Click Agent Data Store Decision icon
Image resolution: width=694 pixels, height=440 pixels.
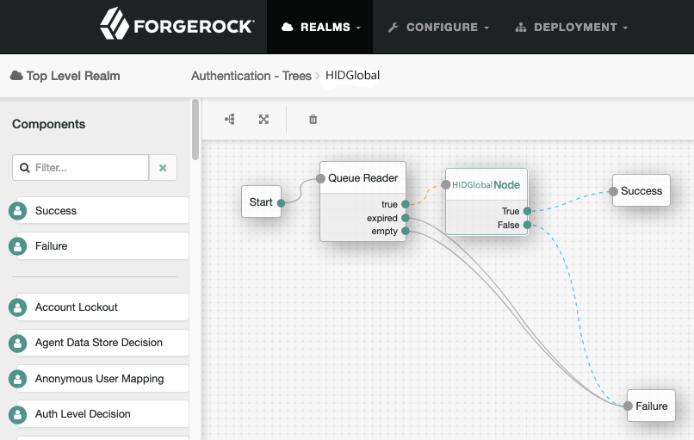18,343
